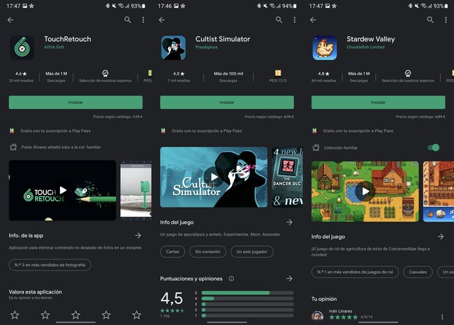Screen dimensions: 454x325
Task: Tap TouchRetouch 4,6 star rating summary
Action: tap(21, 77)
